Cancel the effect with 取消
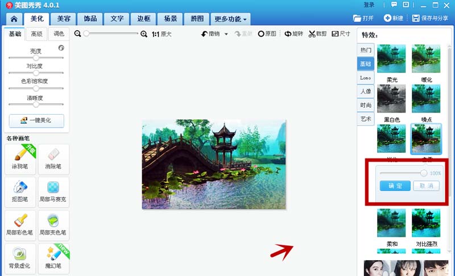Image resolution: width=455 pixels, height=276 pixels. click(426, 186)
